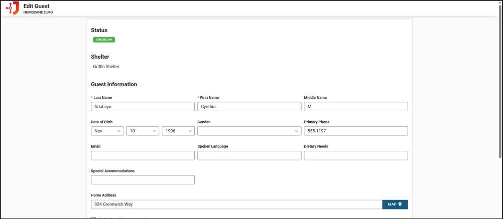Click the Checked In status badge
The image size is (503, 219).
coord(104,40)
